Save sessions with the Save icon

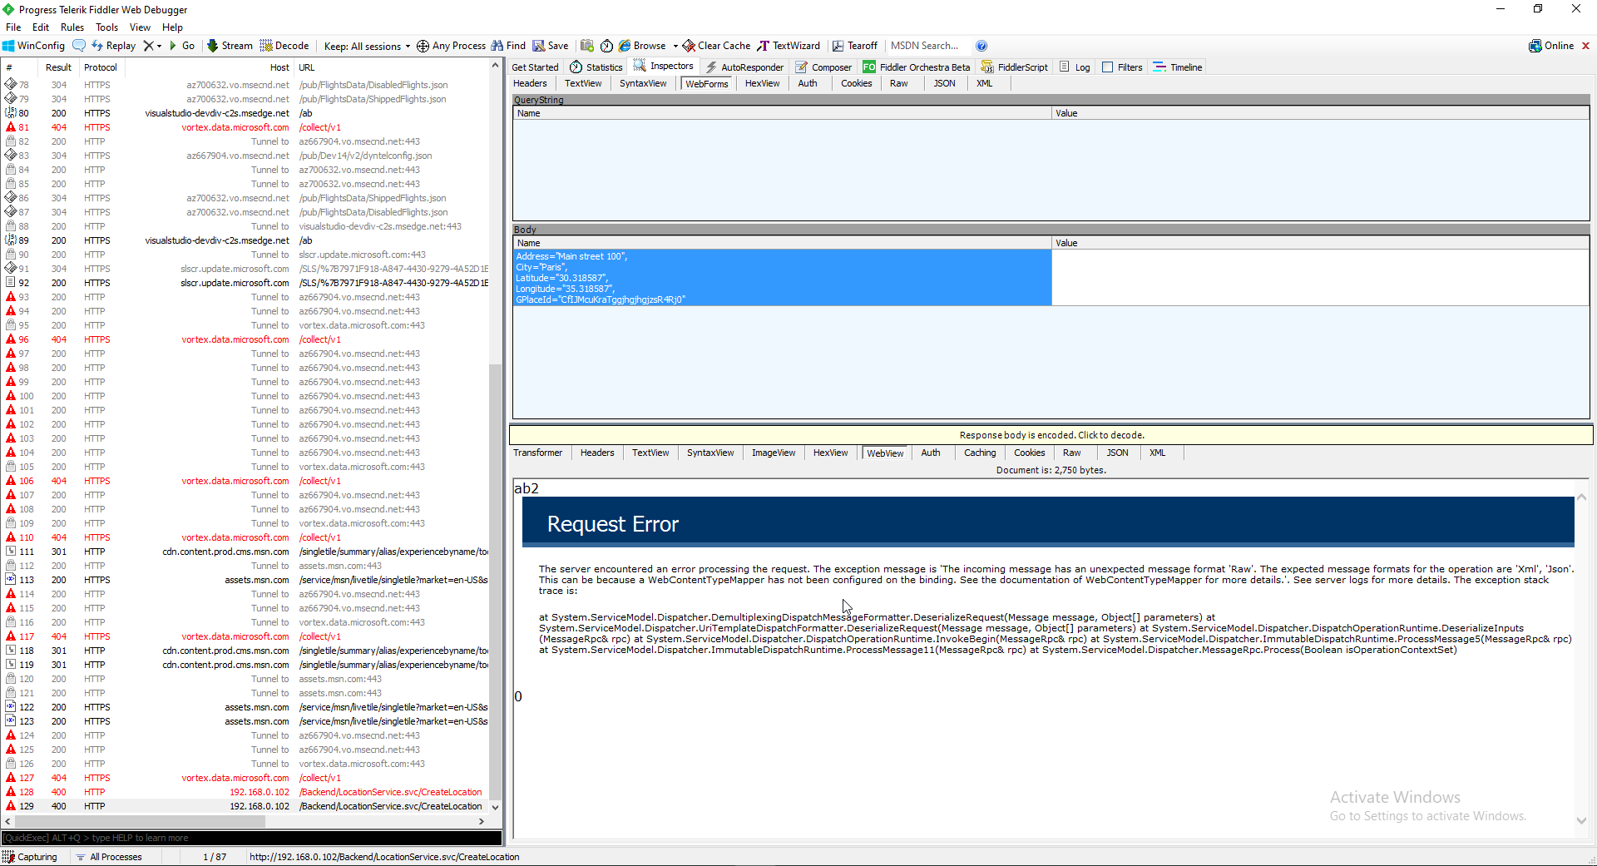pos(551,46)
